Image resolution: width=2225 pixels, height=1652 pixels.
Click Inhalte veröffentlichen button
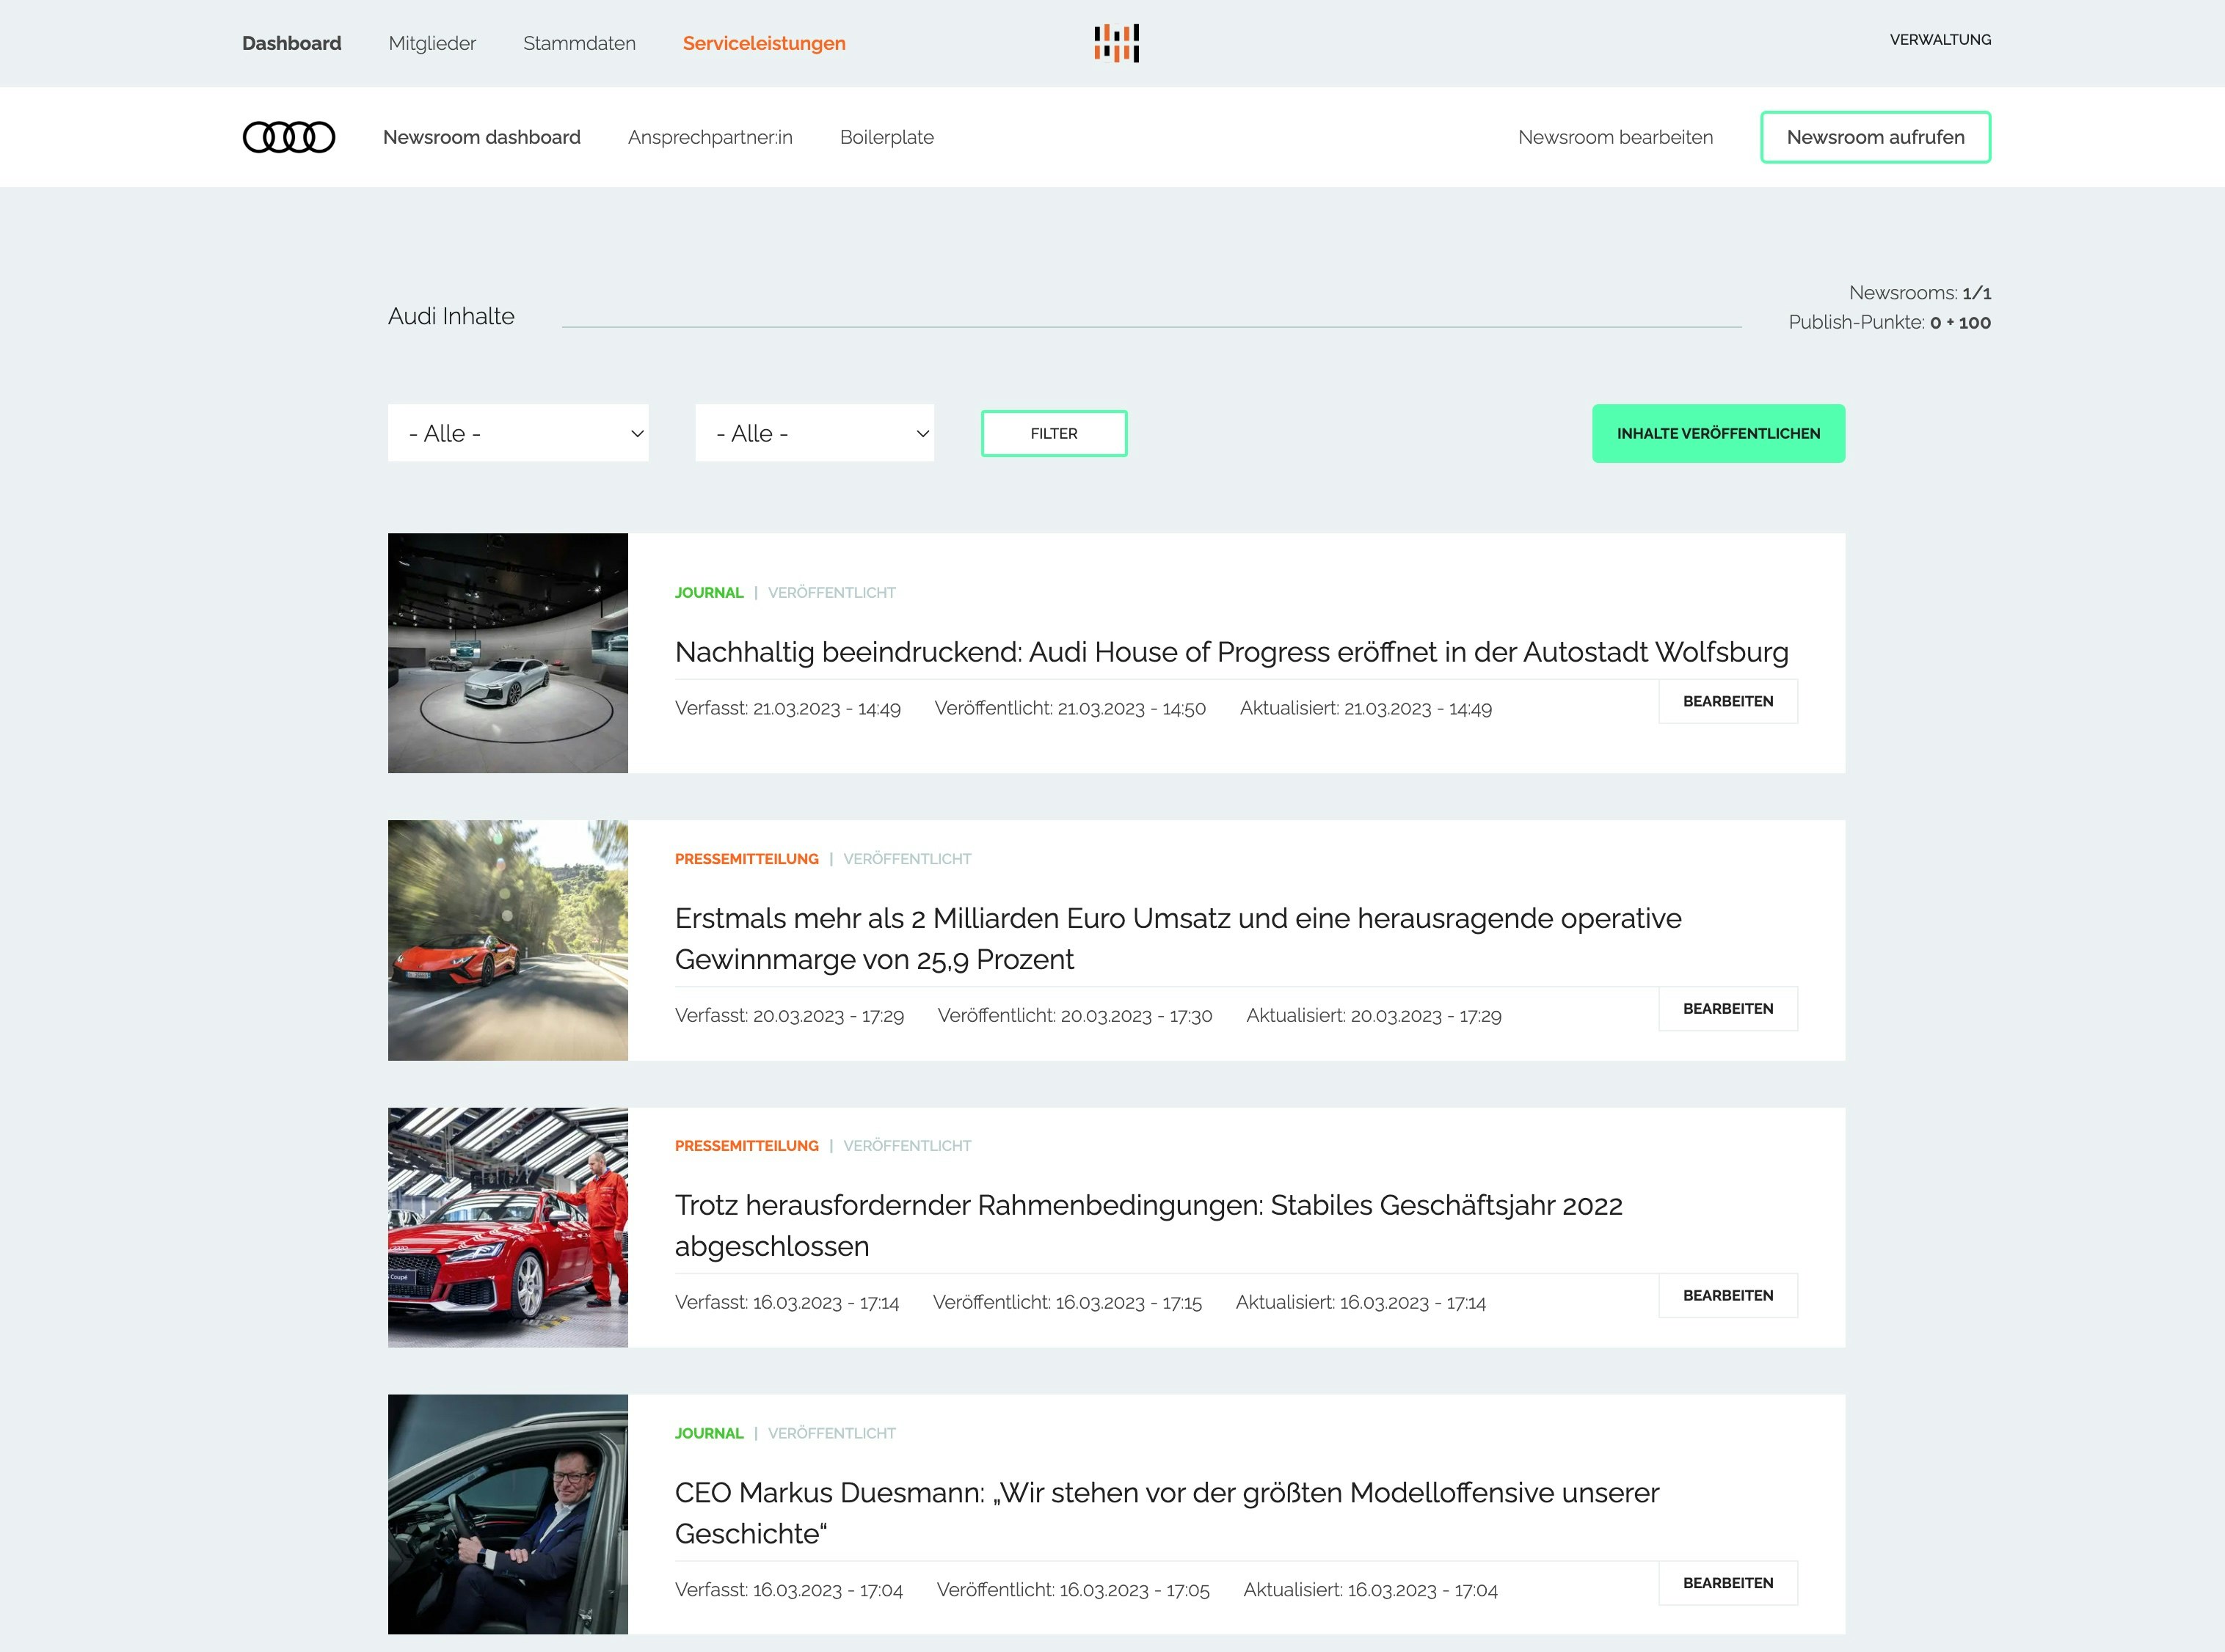pyautogui.click(x=1719, y=433)
